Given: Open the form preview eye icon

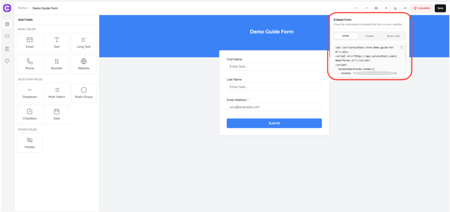Looking at the screenshot, I should 376,8.
